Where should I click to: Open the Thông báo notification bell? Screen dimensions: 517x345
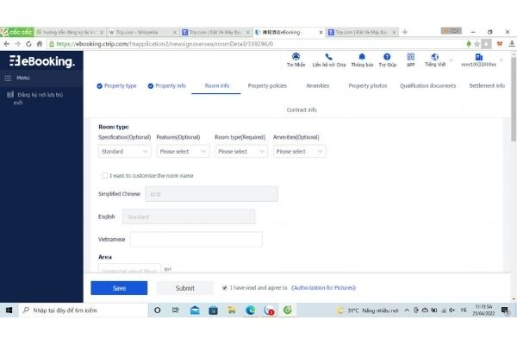[362, 57]
